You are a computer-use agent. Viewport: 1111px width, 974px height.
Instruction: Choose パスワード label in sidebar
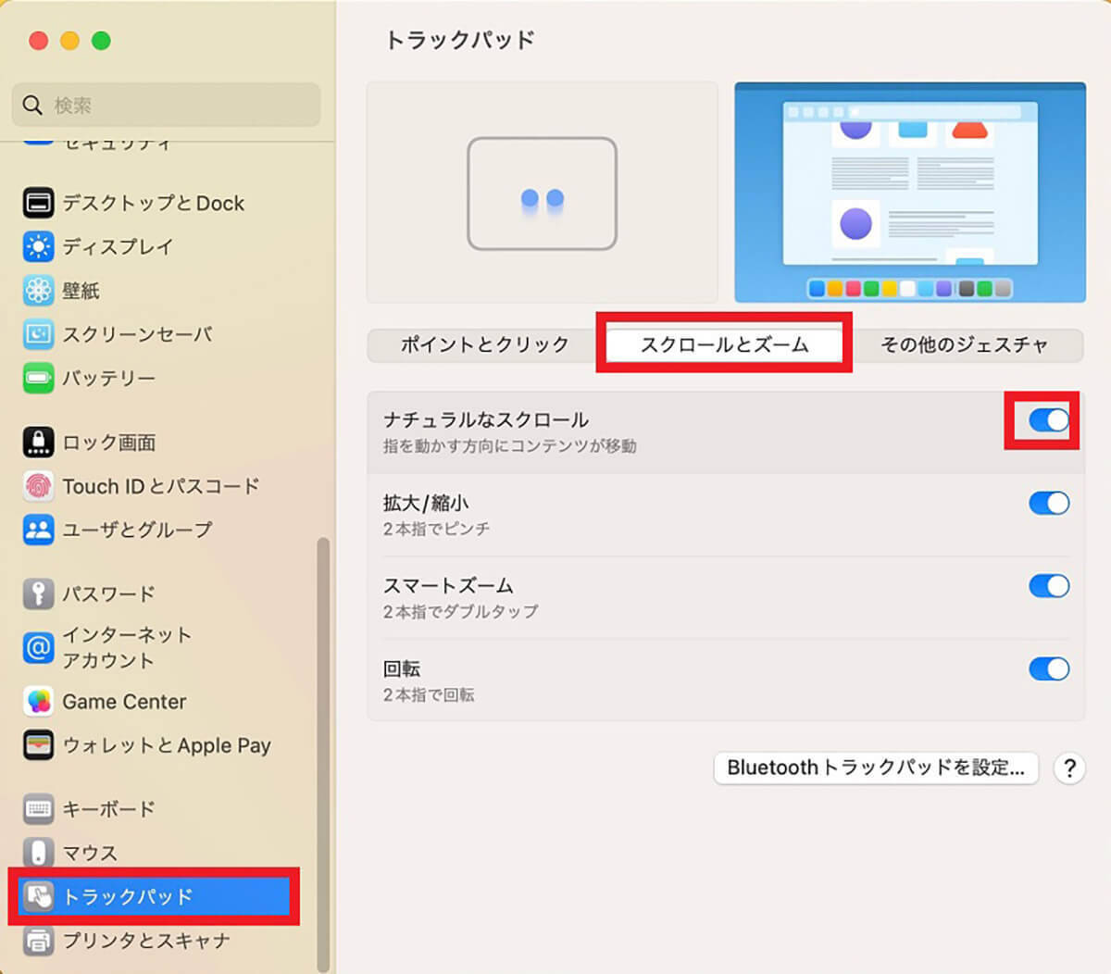(108, 593)
